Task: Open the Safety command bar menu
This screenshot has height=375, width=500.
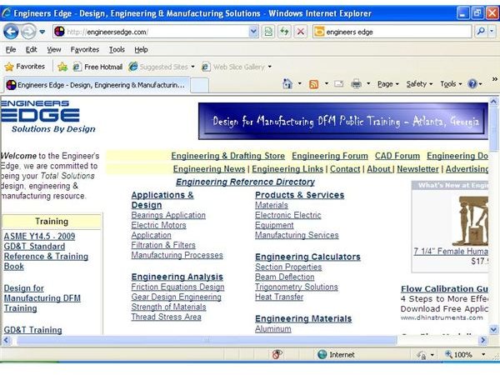Action: pos(419,84)
